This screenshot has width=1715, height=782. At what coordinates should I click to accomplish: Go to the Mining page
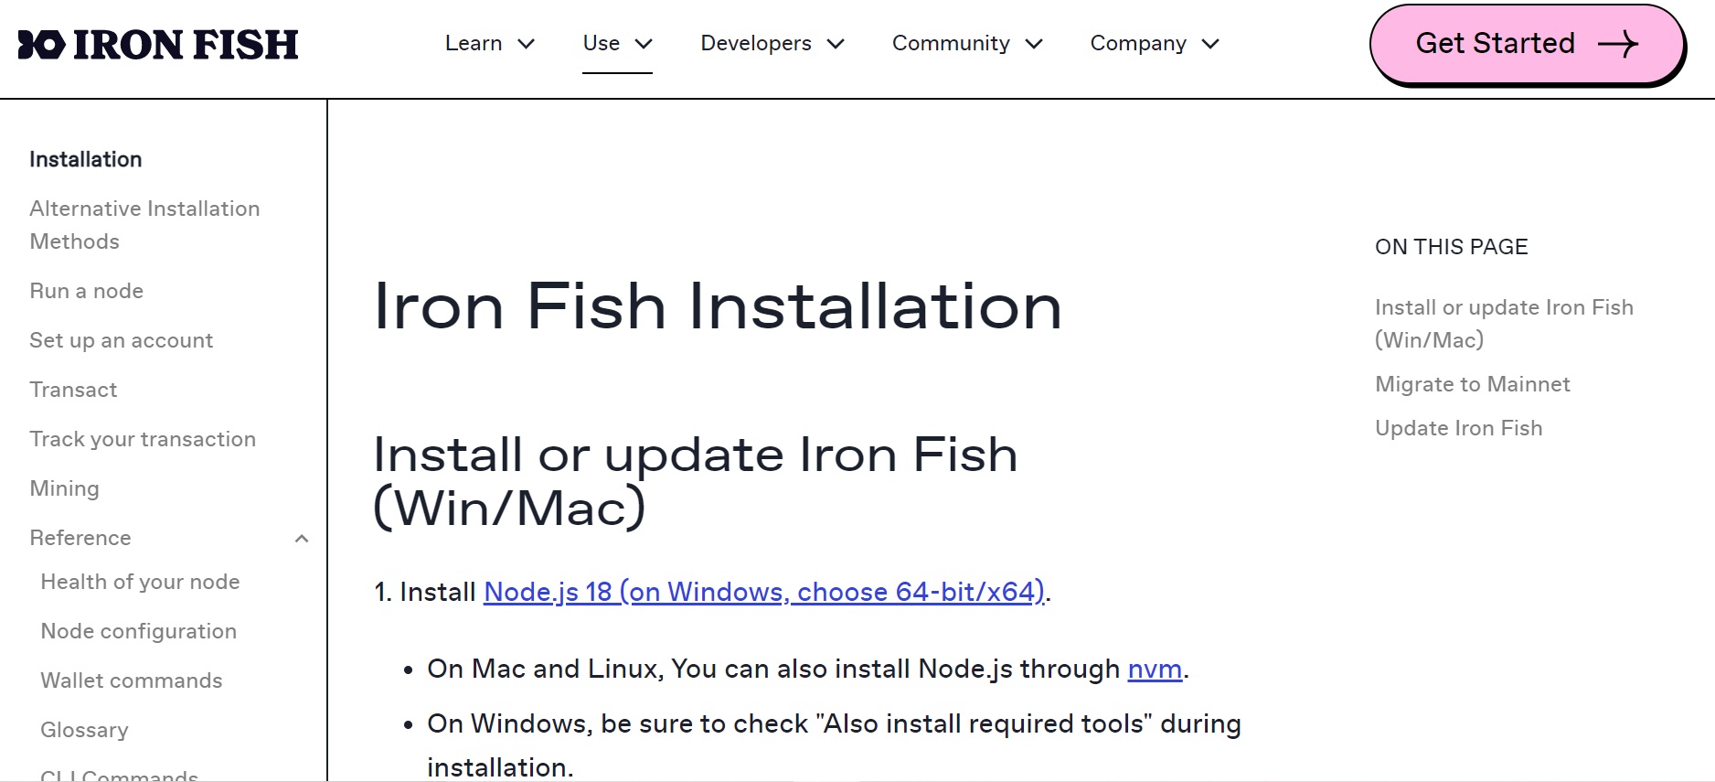(64, 488)
